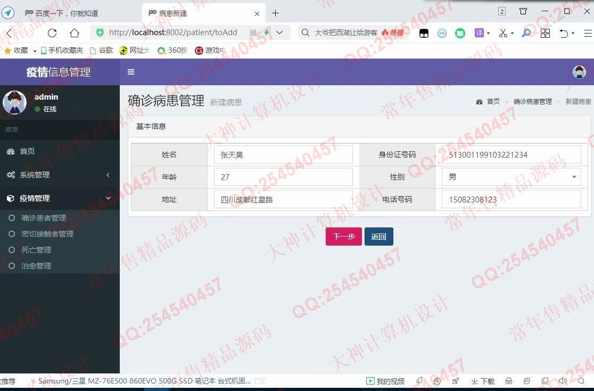
Task: Open the 游戏中心 bookmark
Action: [x=210, y=50]
